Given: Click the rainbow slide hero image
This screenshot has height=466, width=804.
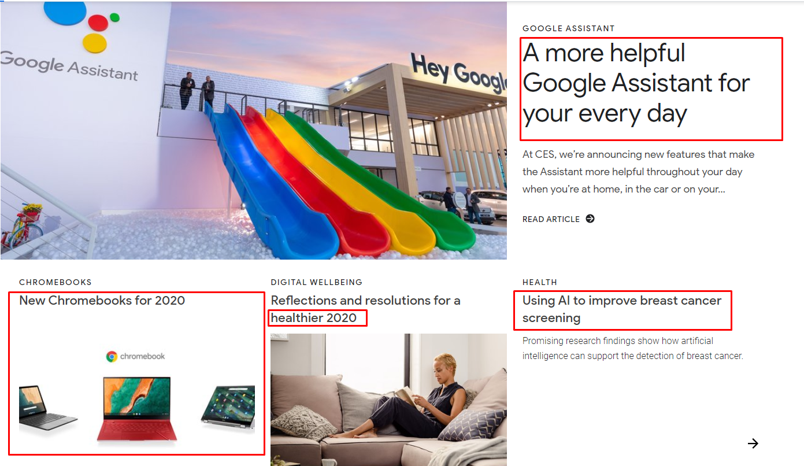Looking at the screenshot, I should tap(253, 131).
